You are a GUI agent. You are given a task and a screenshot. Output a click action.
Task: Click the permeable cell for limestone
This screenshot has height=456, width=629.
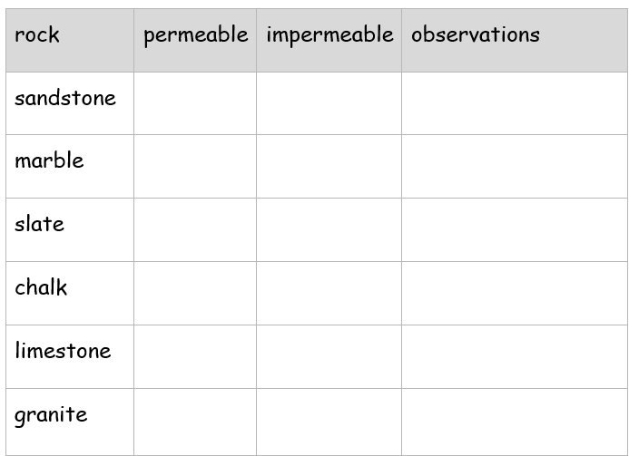tap(195, 356)
